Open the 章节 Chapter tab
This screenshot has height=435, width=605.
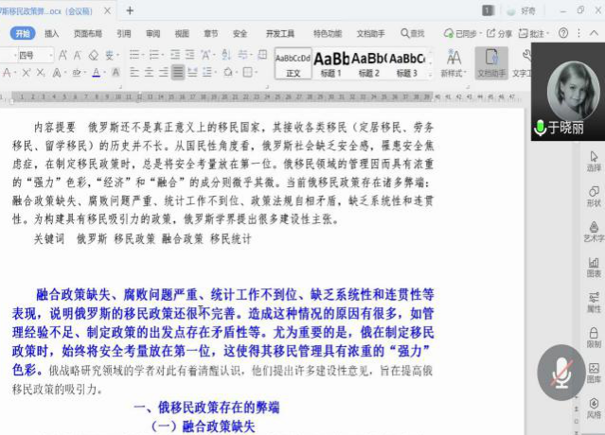point(211,33)
